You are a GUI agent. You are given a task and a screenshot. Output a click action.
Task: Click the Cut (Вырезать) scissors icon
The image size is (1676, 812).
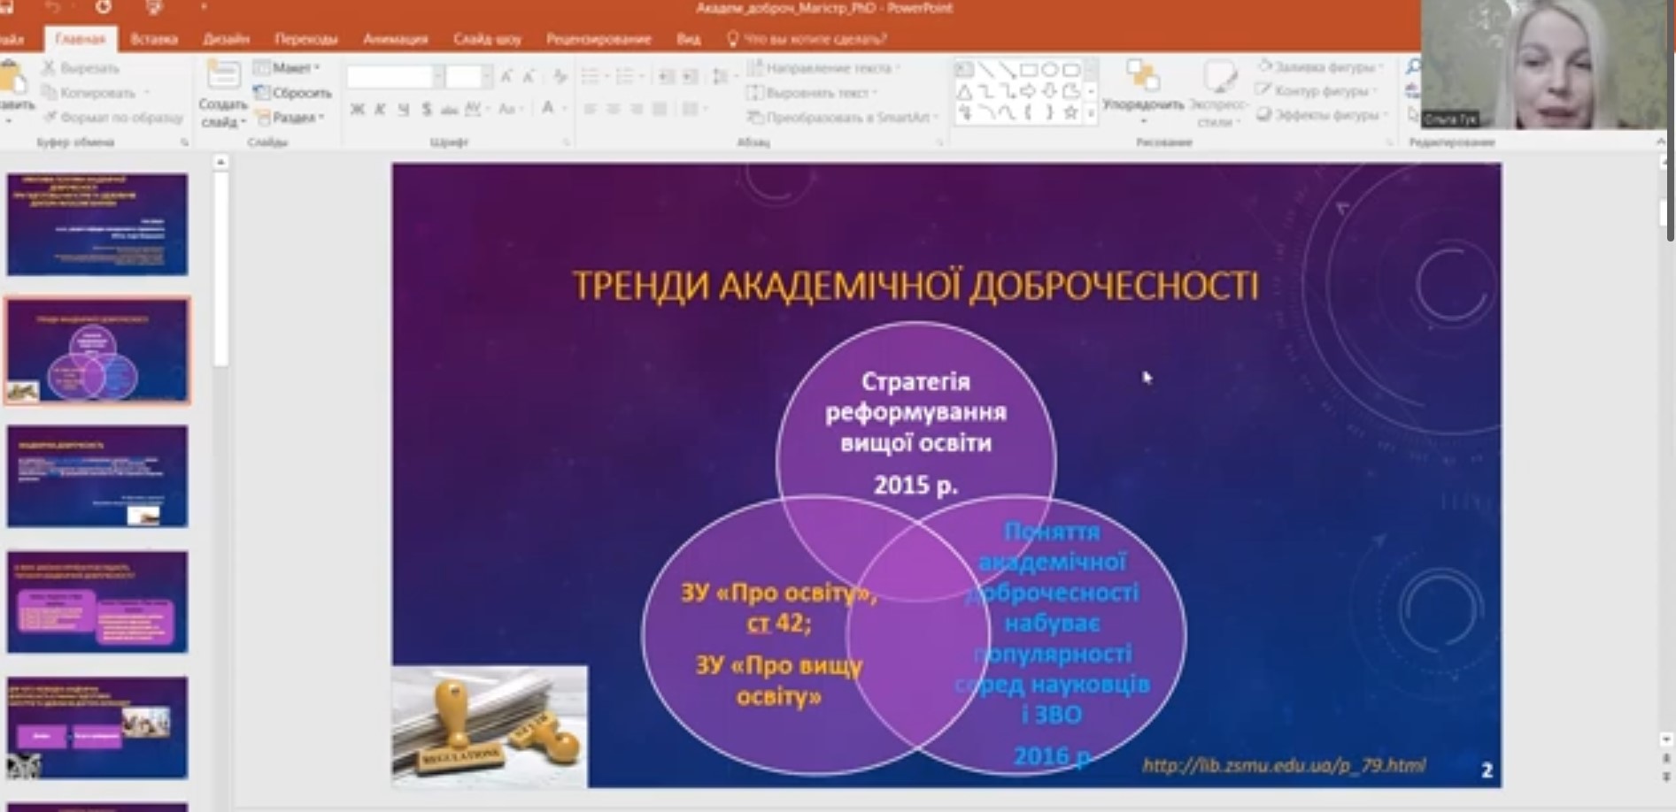[49, 68]
